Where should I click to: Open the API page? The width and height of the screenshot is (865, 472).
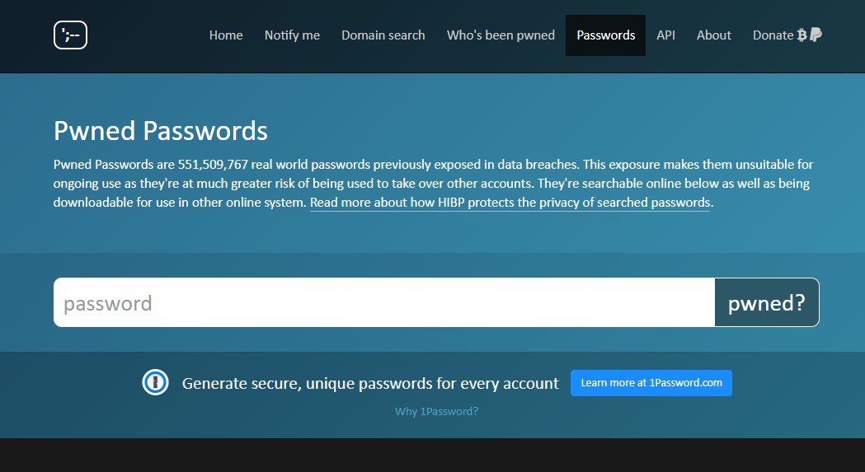[x=665, y=35]
